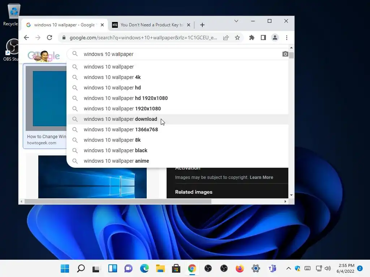This screenshot has height=277, width=370.
Task: Click the vertical scrollbar down arrow
Action: [292, 195]
